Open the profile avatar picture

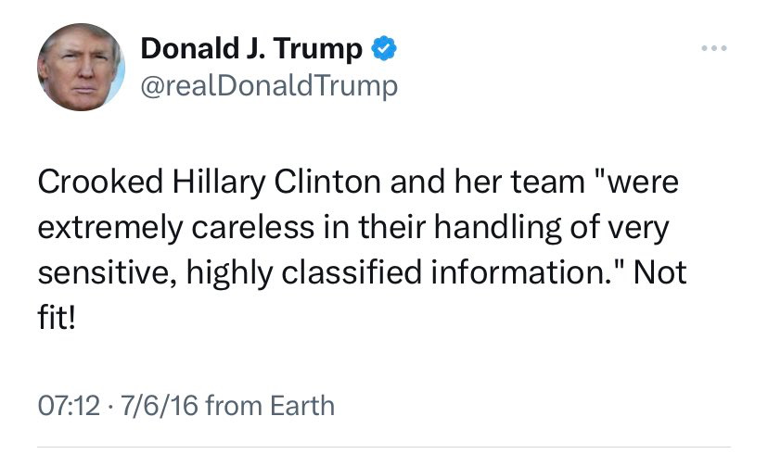click(80, 68)
